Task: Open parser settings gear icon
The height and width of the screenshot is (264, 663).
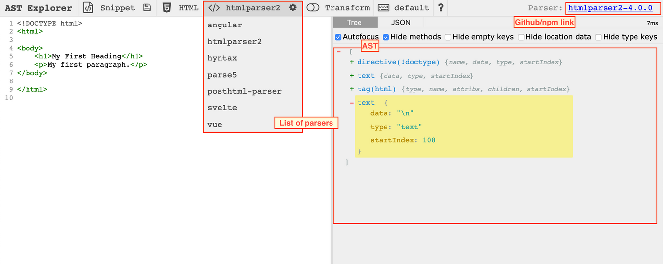Action: (293, 8)
